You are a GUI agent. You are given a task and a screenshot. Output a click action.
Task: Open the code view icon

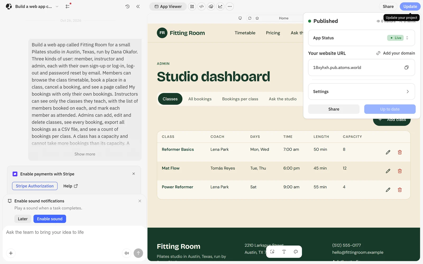[x=201, y=6]
